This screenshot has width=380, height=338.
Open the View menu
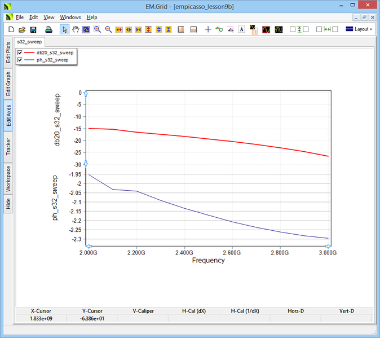tap(49, 17)
